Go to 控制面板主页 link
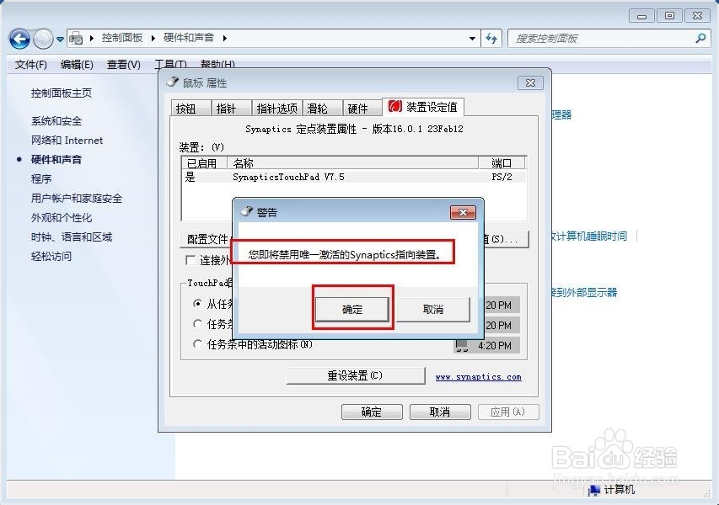 pyautogui.click(x=62, y=93)
